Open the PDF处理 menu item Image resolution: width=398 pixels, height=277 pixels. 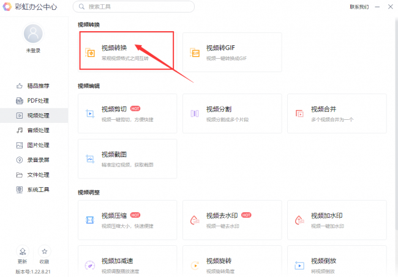click(34, 101)
